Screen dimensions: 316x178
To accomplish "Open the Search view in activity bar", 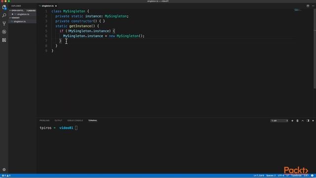I will coord(4,15).
